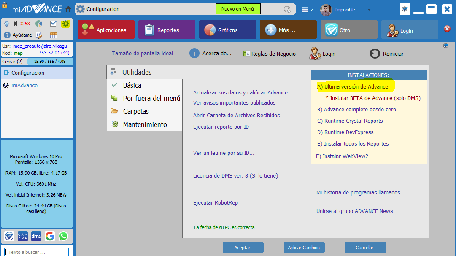Toggle the checkmark box icon in side toolbar
This screenshot has width=456, height=256.
pyautogui.click(x=53, y=24)
